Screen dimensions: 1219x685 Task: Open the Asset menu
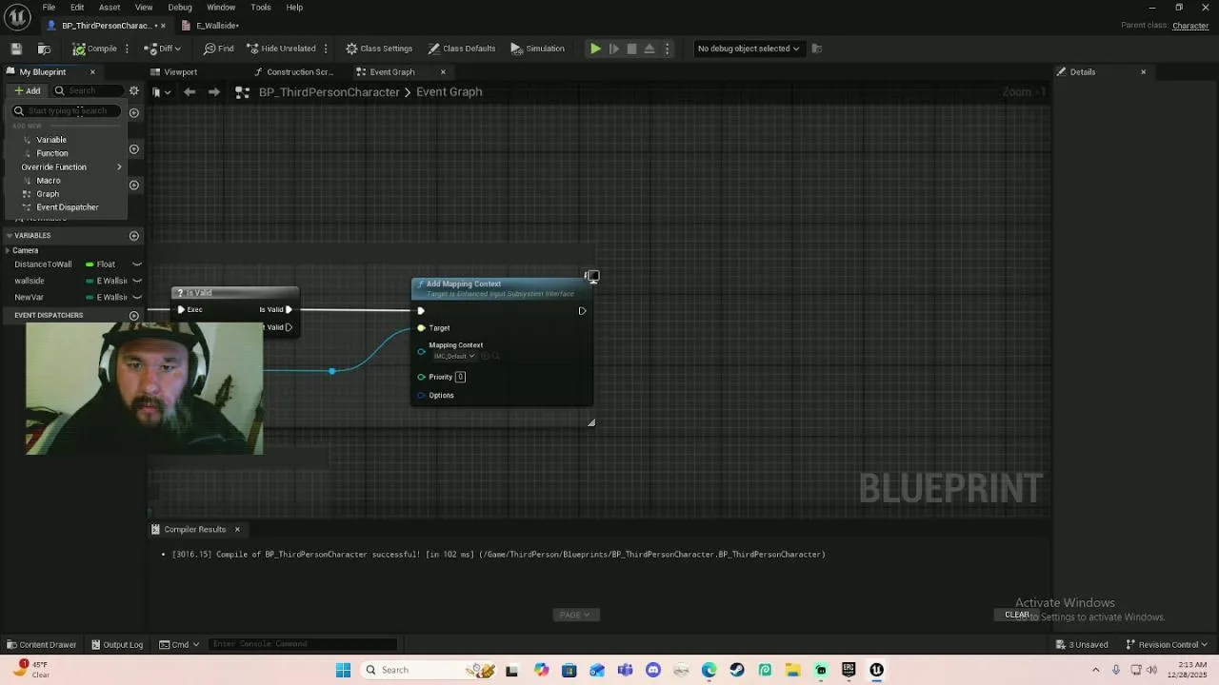(110, 7)
